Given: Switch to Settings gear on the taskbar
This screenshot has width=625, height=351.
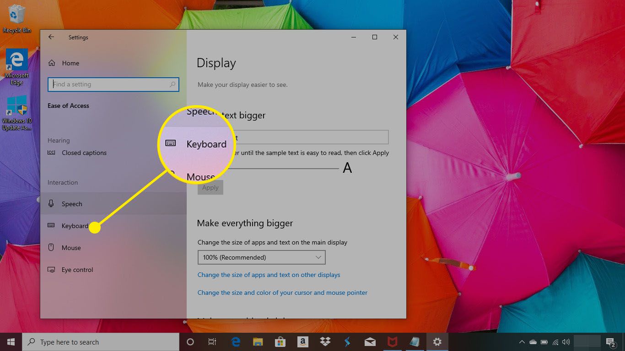Looking at the screenshot, I should point(437,342).
